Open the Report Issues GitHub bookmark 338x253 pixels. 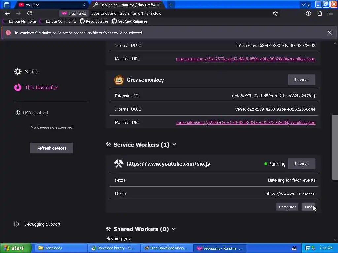(94, 21)
